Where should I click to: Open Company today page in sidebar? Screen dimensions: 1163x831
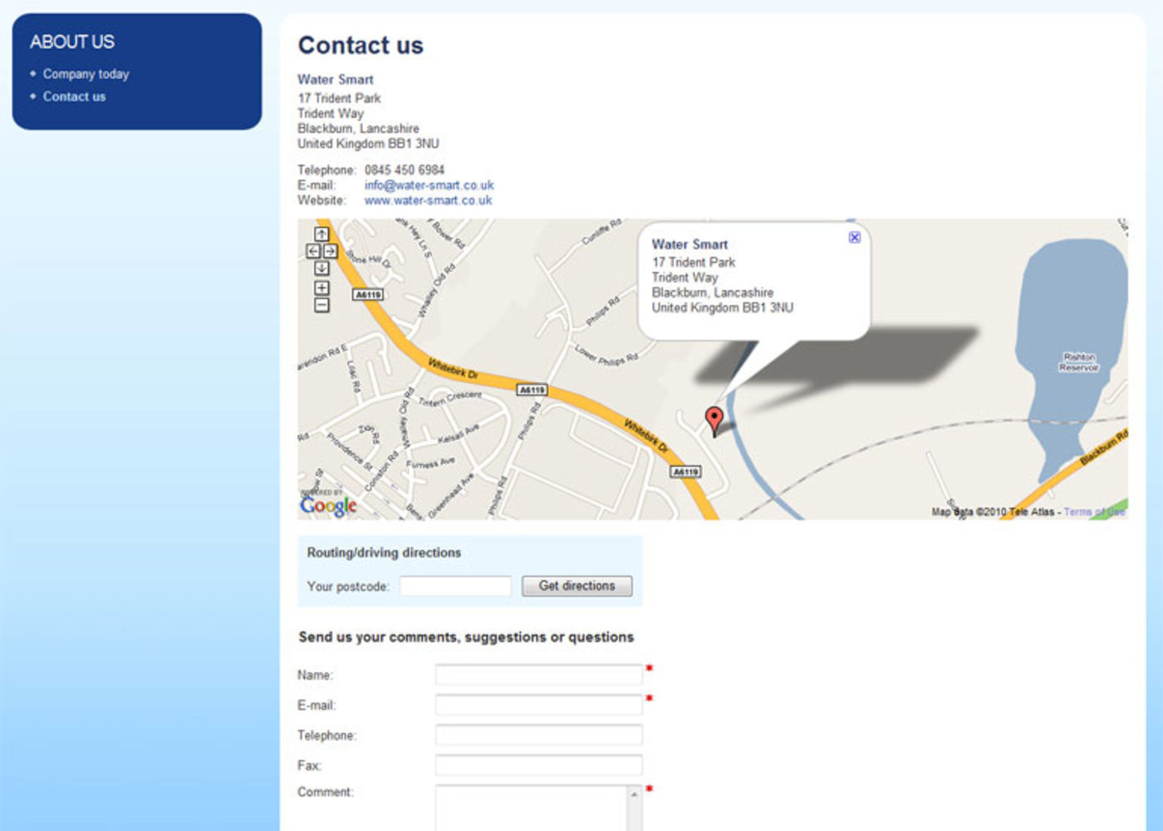point(86,74)
